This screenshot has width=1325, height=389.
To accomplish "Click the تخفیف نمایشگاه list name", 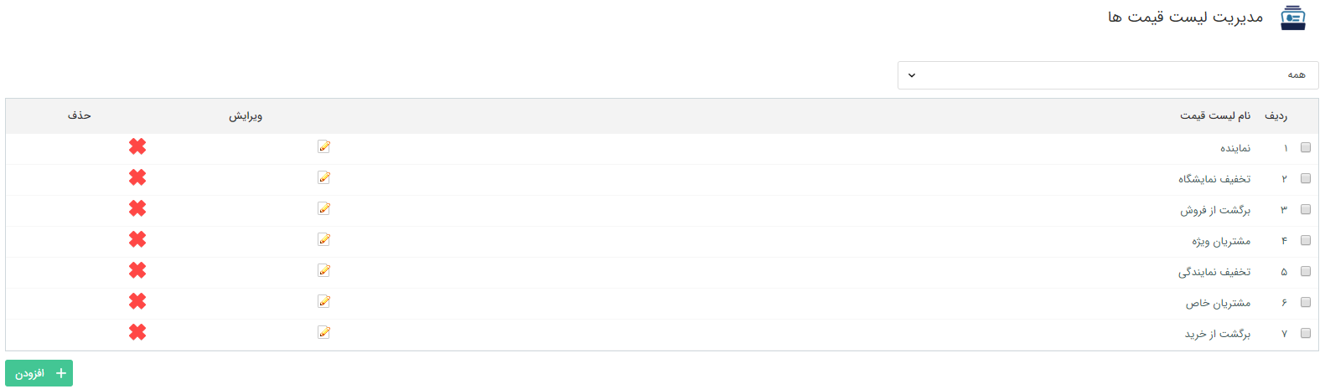I will (x=1214, y=178).
